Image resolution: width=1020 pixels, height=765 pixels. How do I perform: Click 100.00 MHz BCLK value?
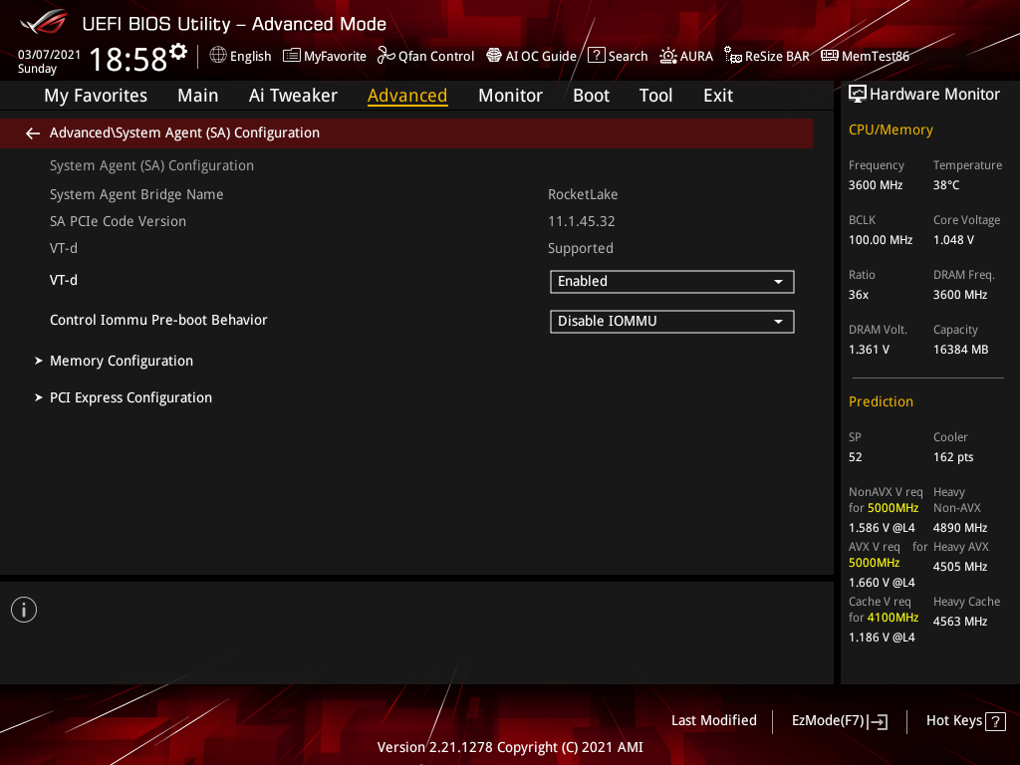[x=881, y=240]
